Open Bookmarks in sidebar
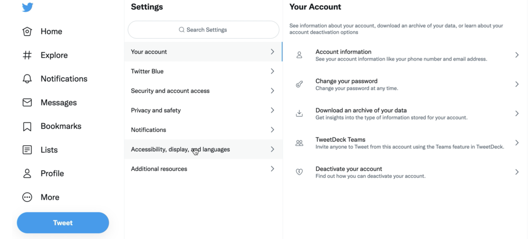 [61, 126]
